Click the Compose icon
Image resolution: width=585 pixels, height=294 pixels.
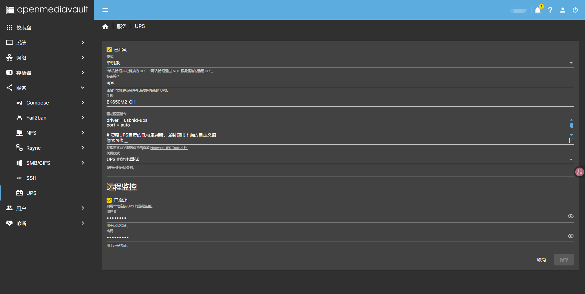19,103
